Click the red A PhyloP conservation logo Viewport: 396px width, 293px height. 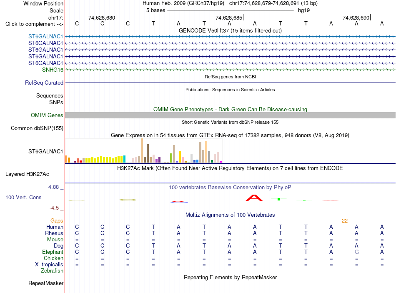coord(254,198)
